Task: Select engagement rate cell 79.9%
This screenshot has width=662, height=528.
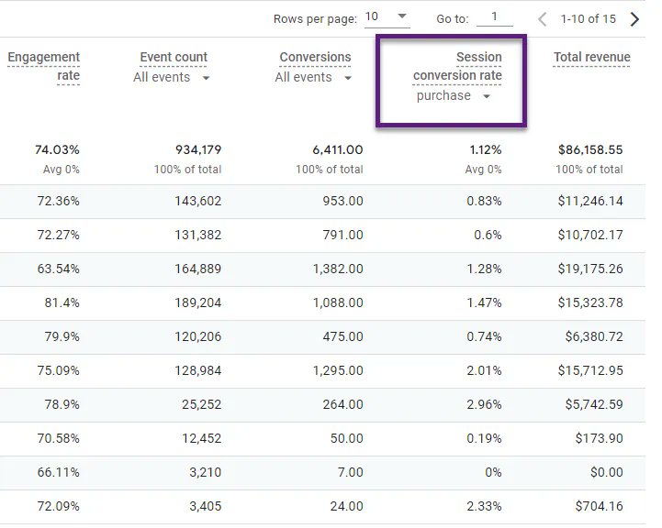Action: pyautogui.click(x=62, y=336)
